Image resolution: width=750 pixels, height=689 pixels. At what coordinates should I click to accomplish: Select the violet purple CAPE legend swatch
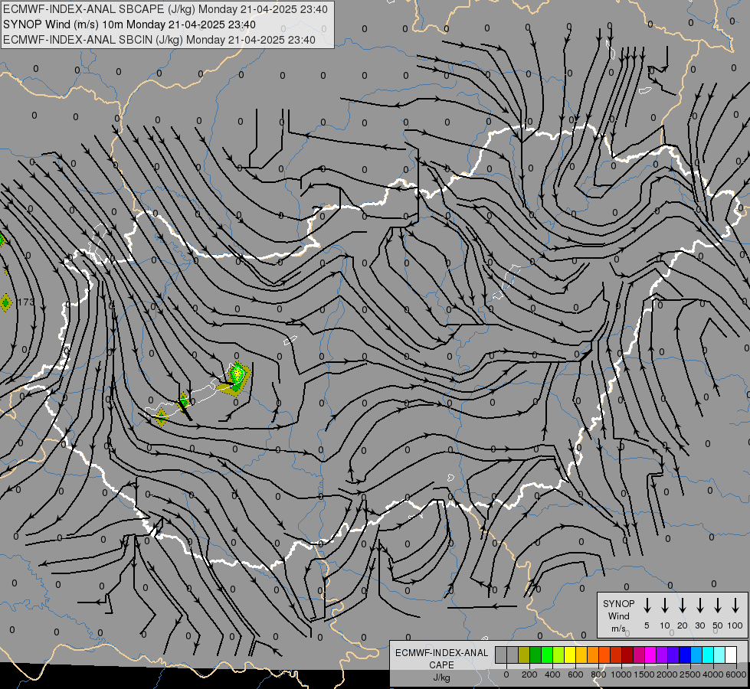[x=663, y=655]
